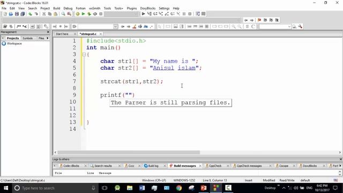343x193 pixels.
Task: Open the Debug menu
Action: click(x=68, y=9)
